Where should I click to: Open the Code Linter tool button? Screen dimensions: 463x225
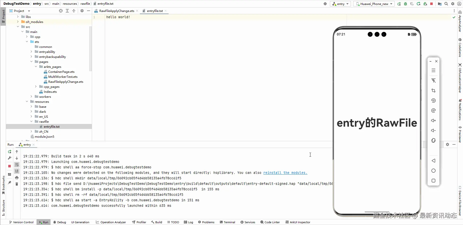pyautogui.click(x=270, y=222)
